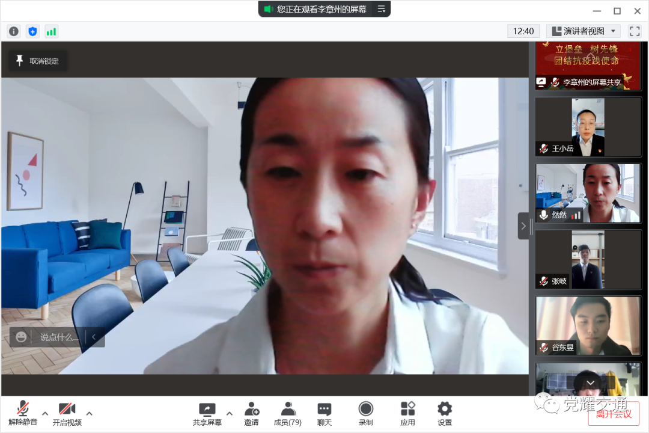Unmute microphone with 解除静音
The image size is (649, 433).
(x=23, y=414)
